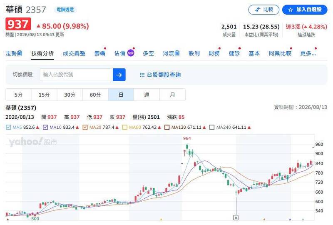
Task: Expand the 更多... menu
Action: (308, 53)
